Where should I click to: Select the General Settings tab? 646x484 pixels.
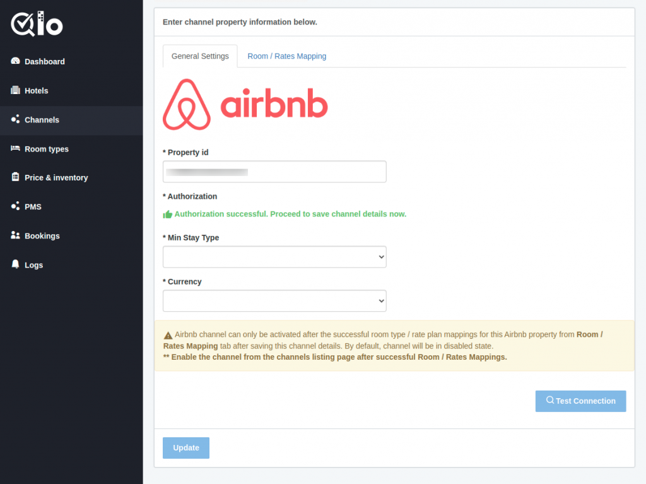(200, 56)
